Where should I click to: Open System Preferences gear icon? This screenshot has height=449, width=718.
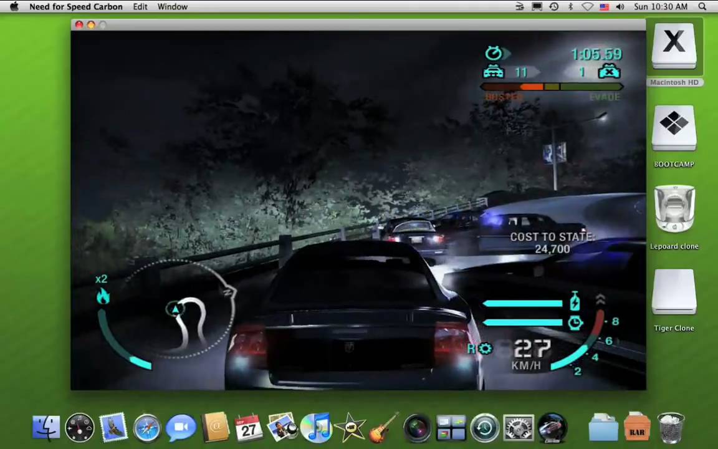[x=519, y=428]
